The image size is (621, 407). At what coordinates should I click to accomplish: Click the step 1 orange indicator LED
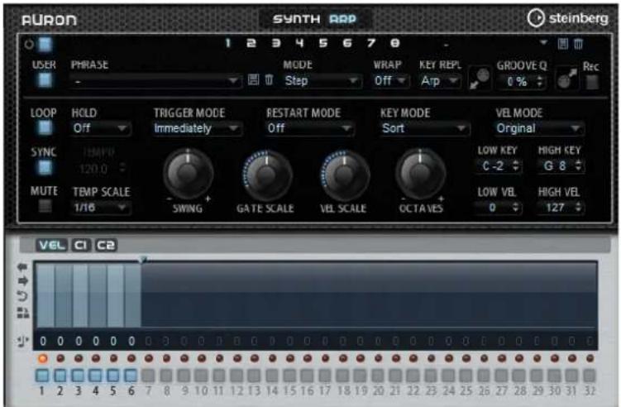point(43,359)
